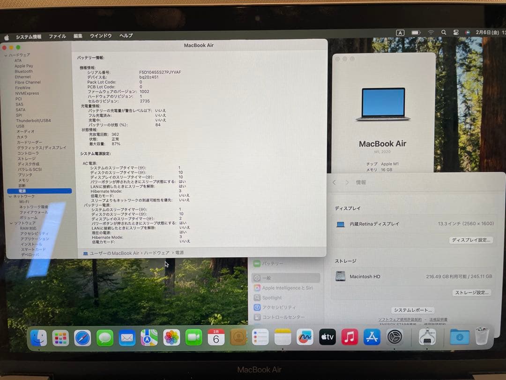
Task: Collapse ソフトウェア section in sidebar
Action: pyautogui.click(x=11, y=223)
